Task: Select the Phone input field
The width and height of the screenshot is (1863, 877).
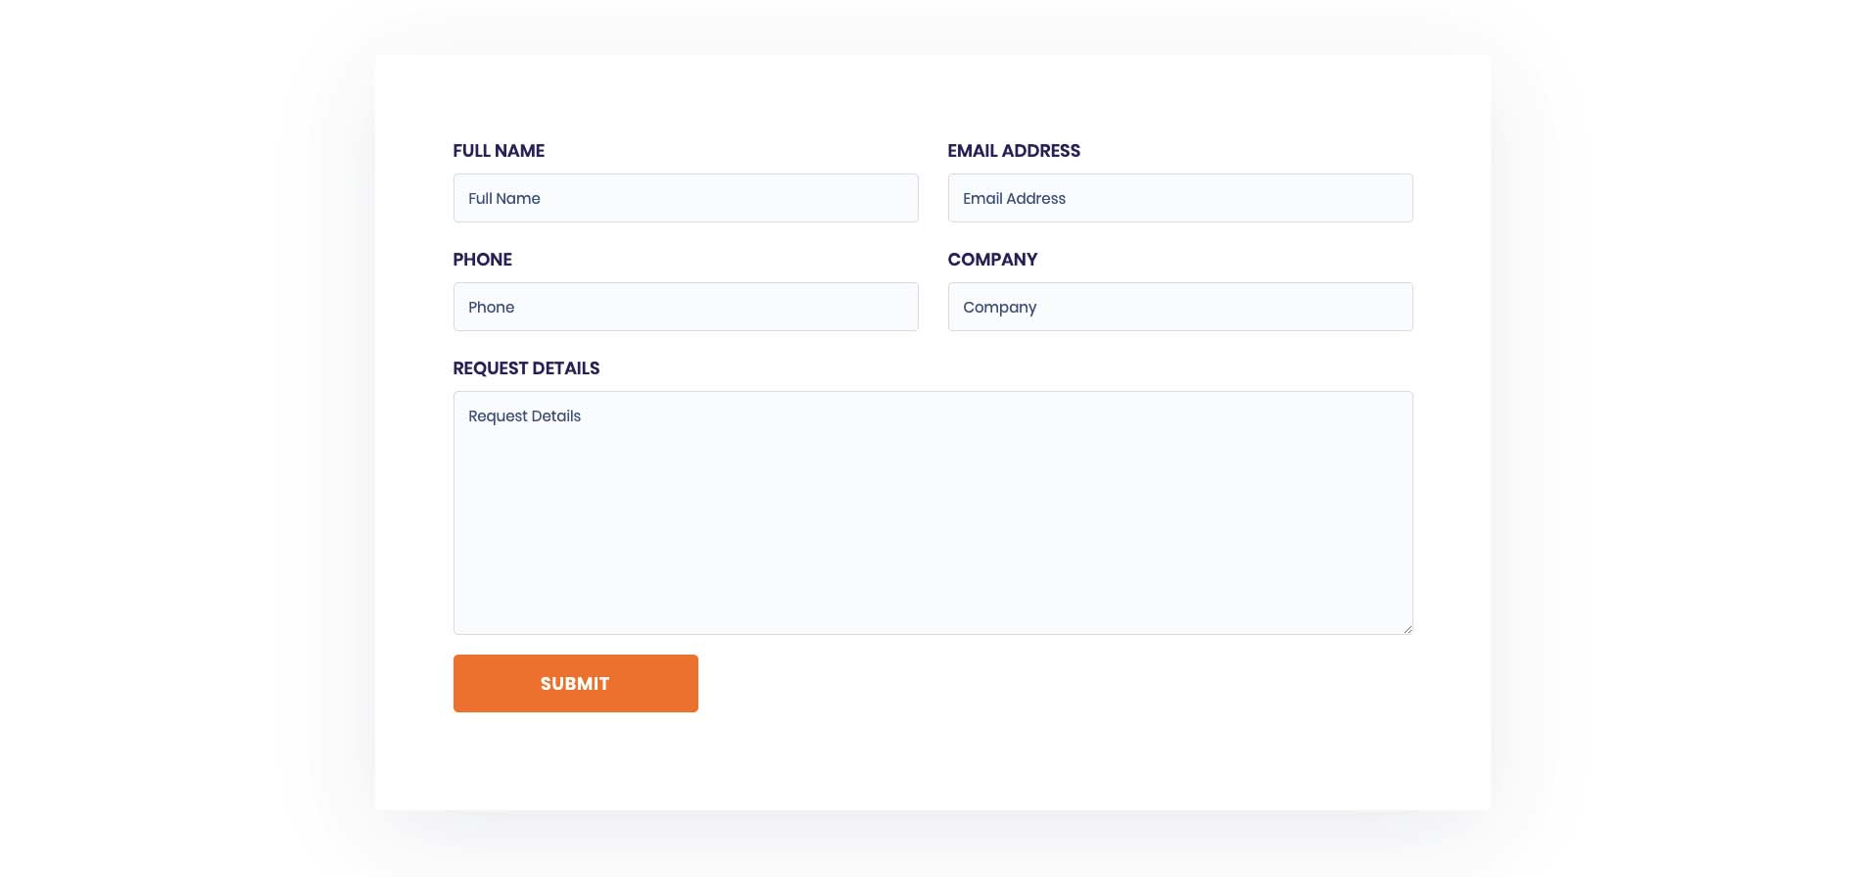Action: pyautogui.click(x=686, y=307)
